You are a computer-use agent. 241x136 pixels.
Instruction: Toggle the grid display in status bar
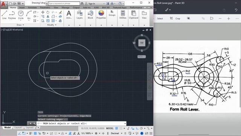117,128
